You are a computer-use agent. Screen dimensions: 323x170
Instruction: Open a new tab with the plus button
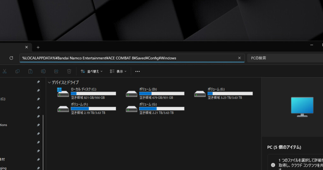coord(38,47)
